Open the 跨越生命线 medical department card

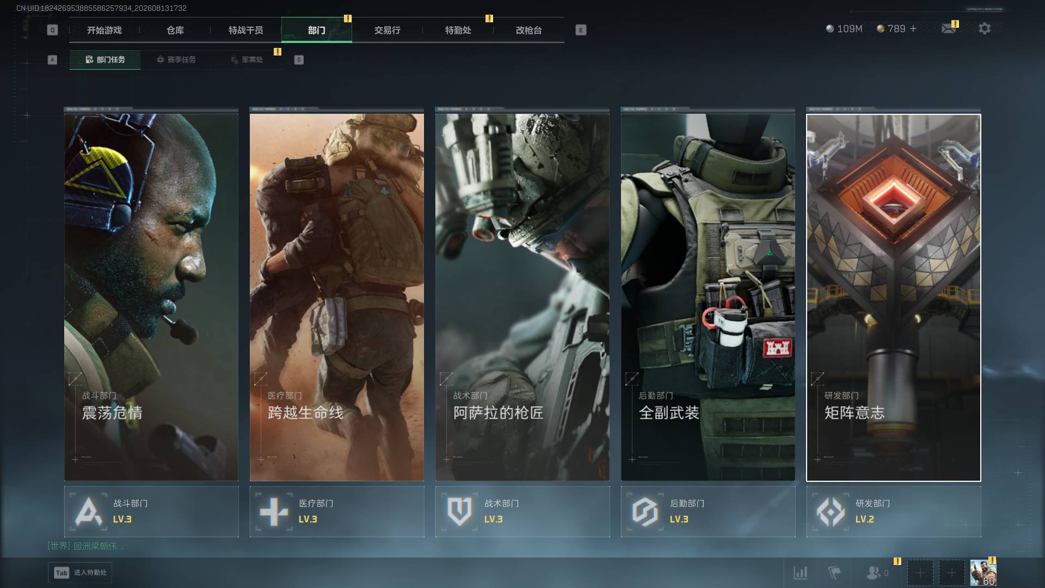tap(337, 297)
